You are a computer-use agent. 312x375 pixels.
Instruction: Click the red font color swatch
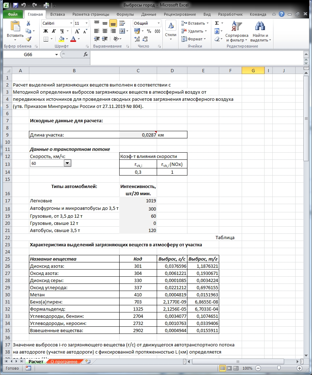[73, 39]
